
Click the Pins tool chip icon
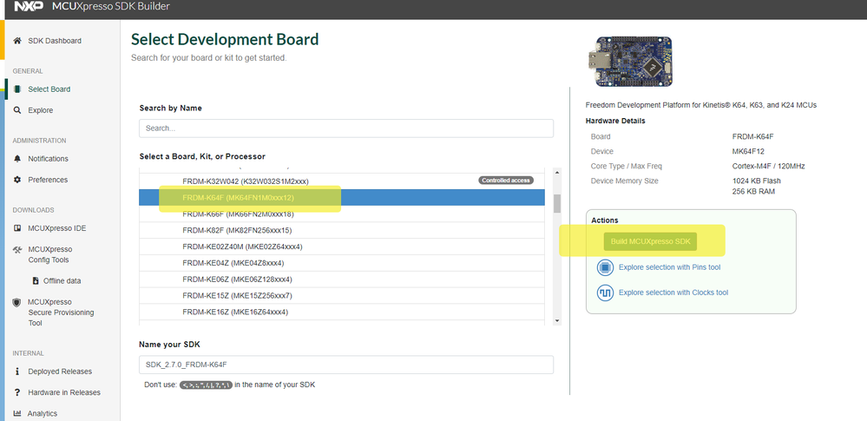[606, 267]
